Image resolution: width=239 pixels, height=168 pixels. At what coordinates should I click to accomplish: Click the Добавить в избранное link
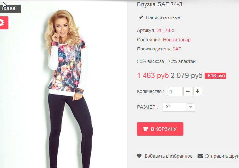pos(169,156)
